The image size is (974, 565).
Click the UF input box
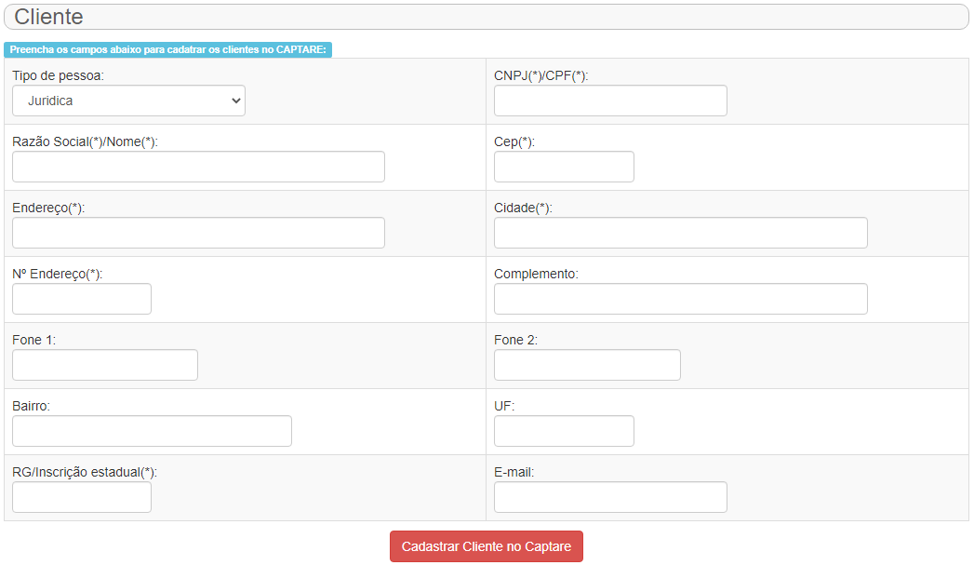tap(564, 431)
